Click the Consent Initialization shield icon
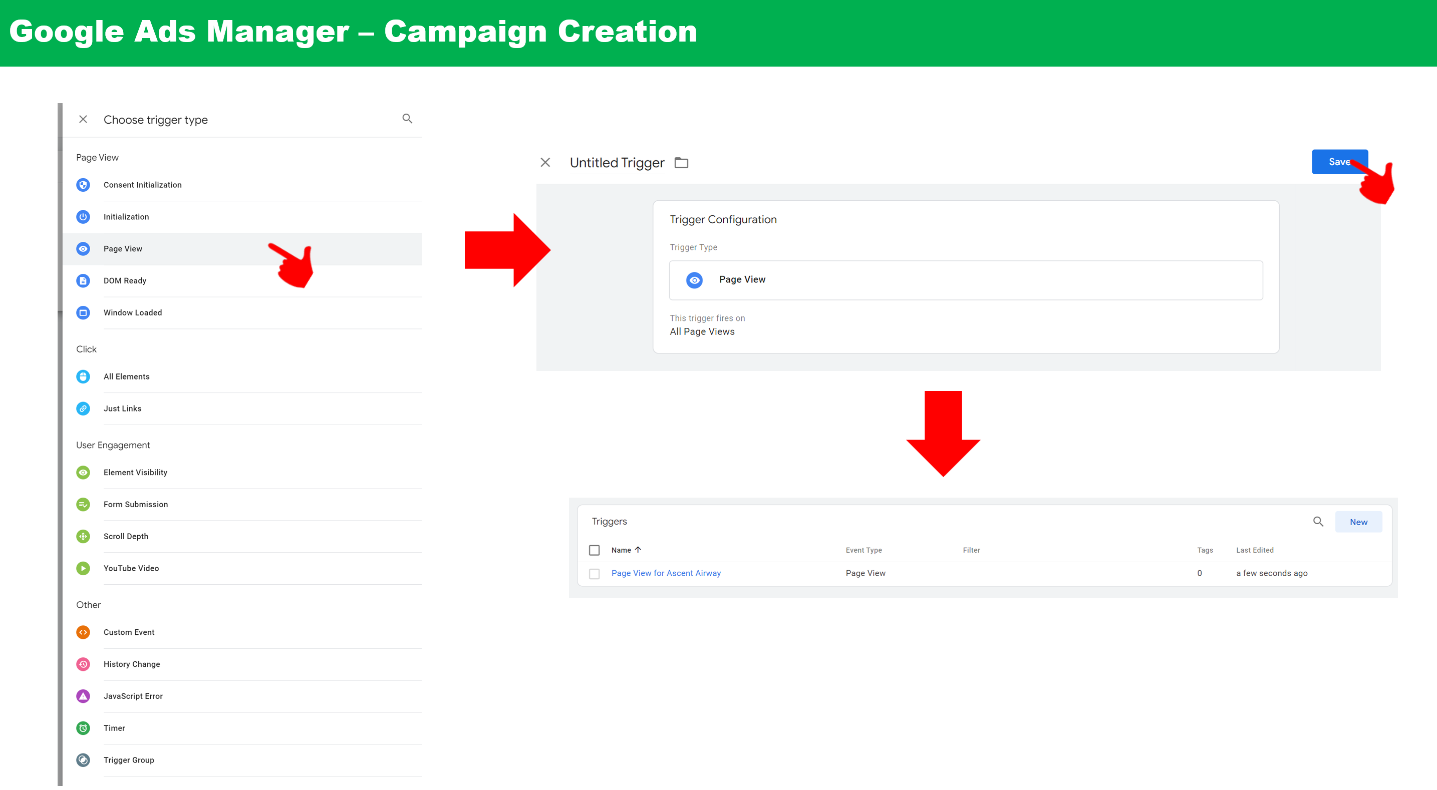 [83, 185]
